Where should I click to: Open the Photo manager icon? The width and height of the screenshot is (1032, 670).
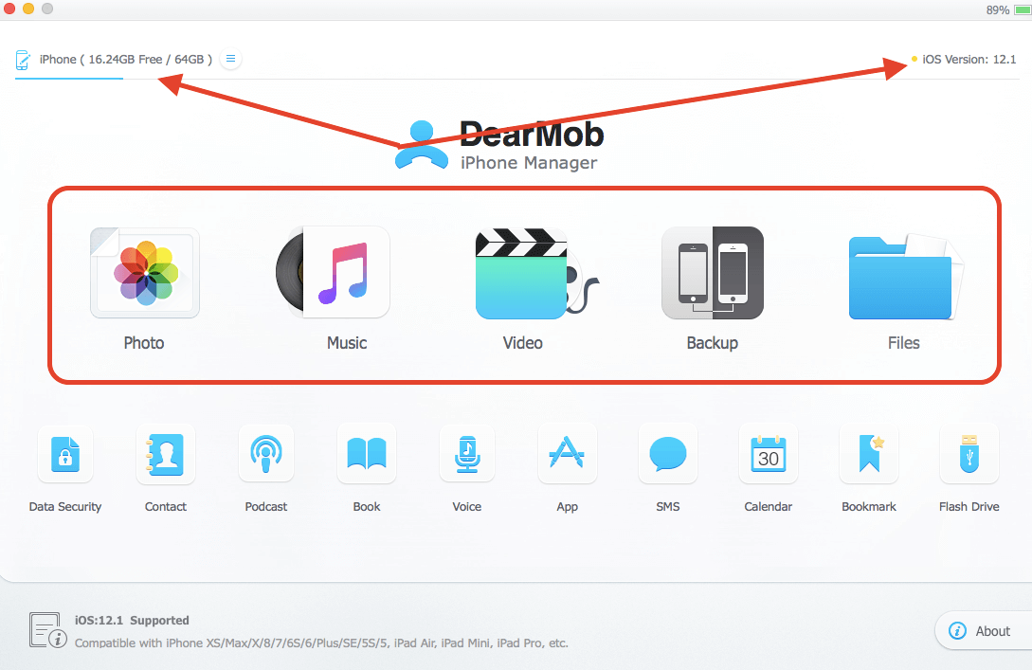coord(145,273)
